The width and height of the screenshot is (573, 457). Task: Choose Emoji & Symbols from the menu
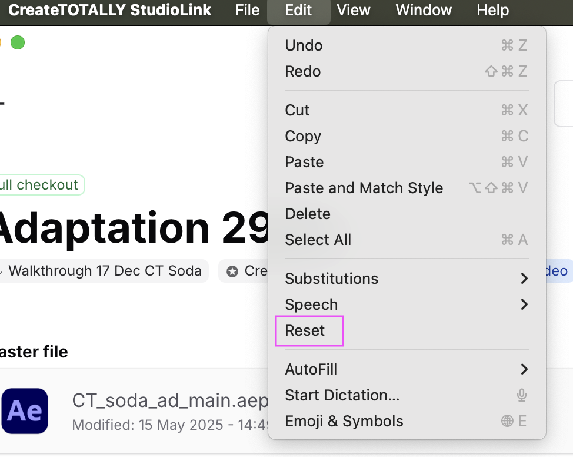407,422
